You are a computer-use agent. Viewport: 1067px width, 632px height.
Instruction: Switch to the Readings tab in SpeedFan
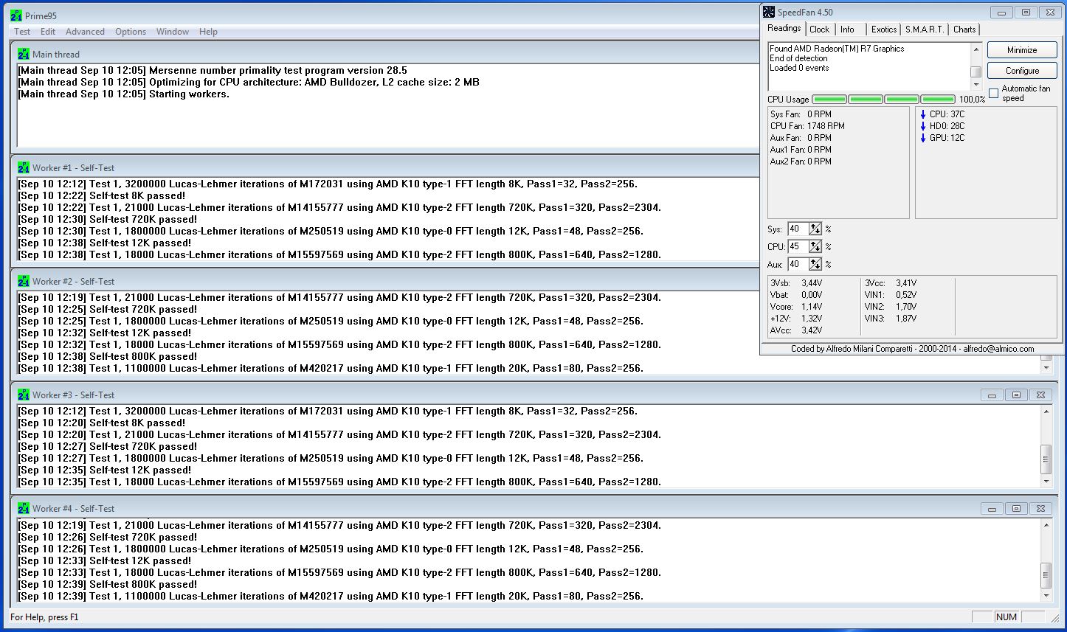coord(784,28)
